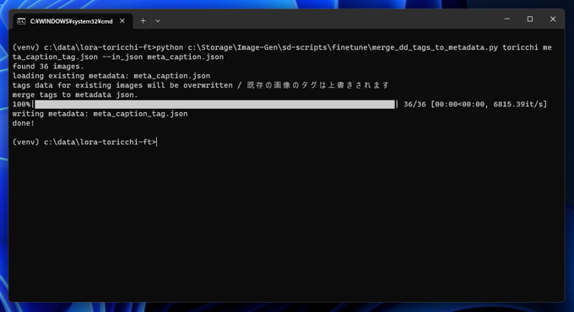Maximize the terminal window
This screenshot has width=574, height=312.
530,19
